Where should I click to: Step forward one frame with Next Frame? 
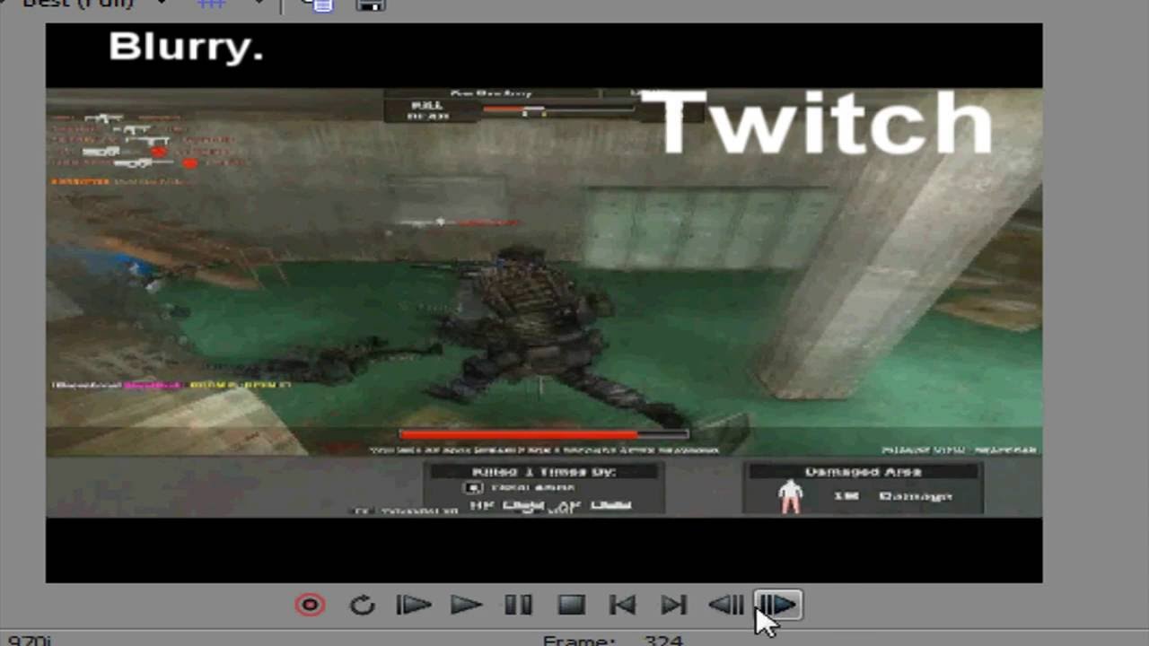coord(778,606)
